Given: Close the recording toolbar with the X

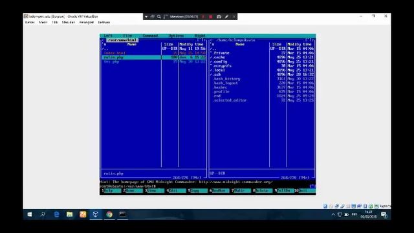Looking at the screenshot, I should point(234,17).
